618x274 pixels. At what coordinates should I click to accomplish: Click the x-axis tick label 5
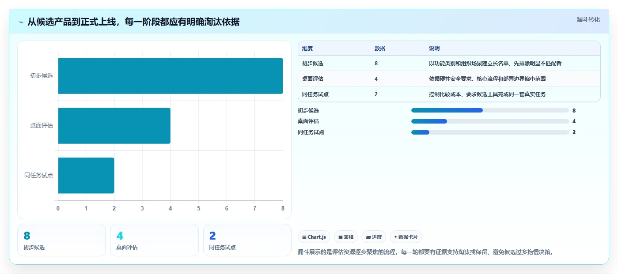coord(198,208)
